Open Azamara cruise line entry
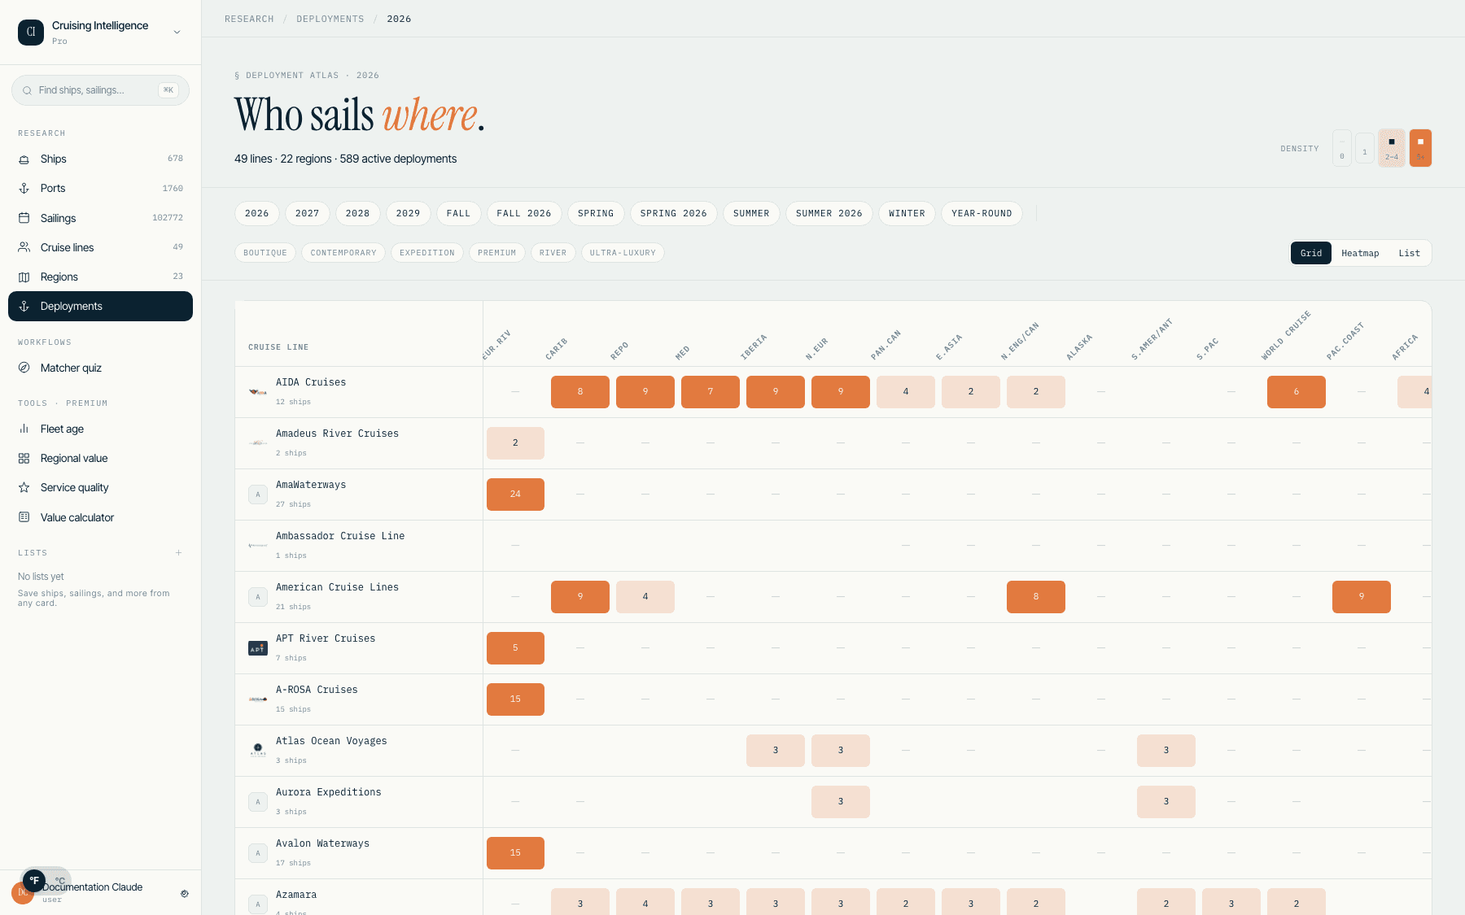1465x915 pixels. [296, 895]
